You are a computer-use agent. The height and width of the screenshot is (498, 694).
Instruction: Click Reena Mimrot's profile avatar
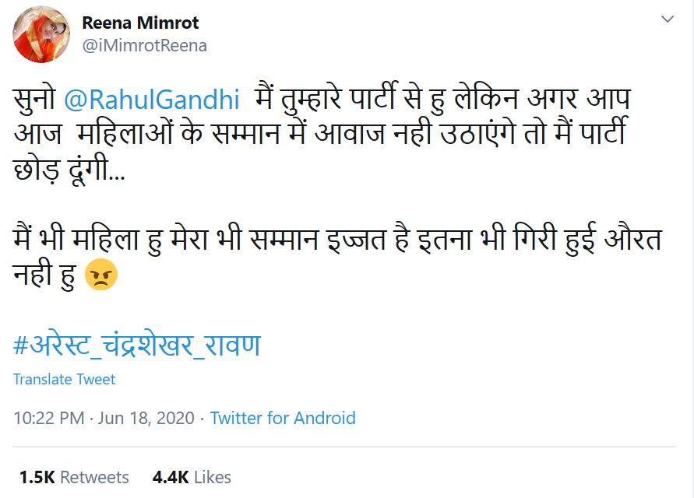point(42,34)
